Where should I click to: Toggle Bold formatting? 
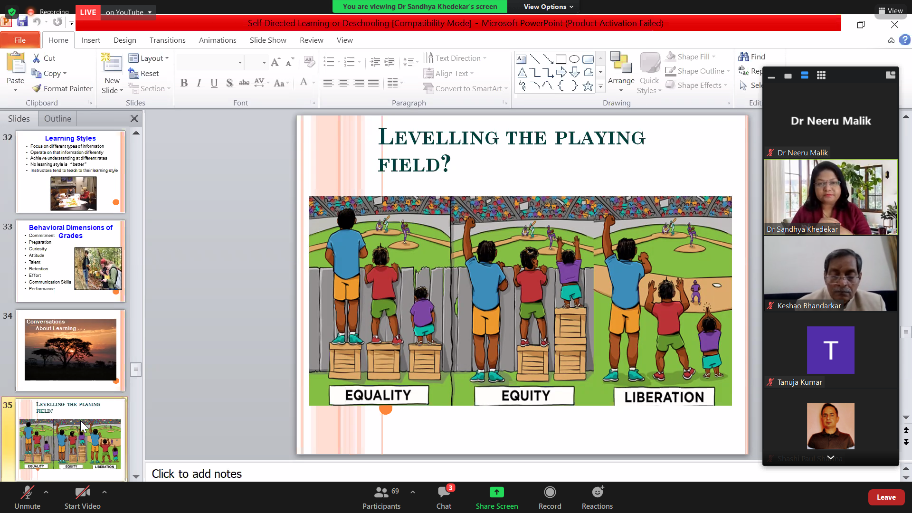(x=184, y=83)
